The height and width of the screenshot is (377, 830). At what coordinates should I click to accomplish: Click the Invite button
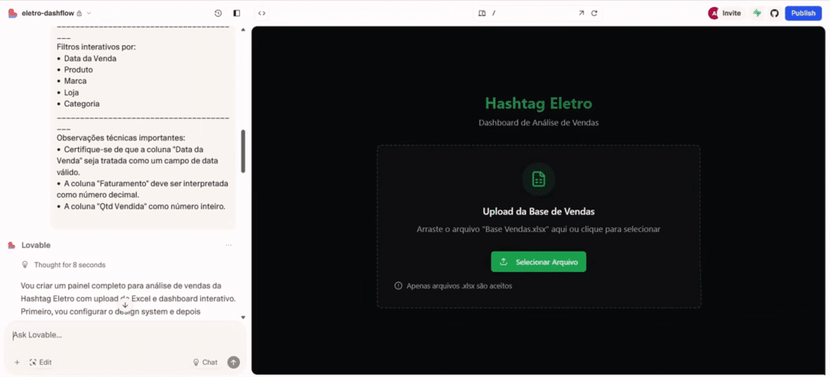(732, 13)
